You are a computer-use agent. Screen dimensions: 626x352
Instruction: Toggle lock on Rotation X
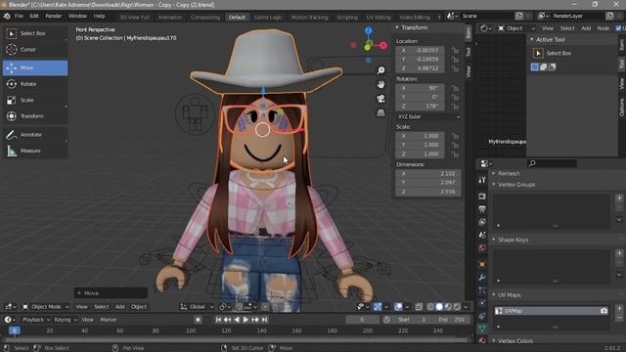point(455,88)
